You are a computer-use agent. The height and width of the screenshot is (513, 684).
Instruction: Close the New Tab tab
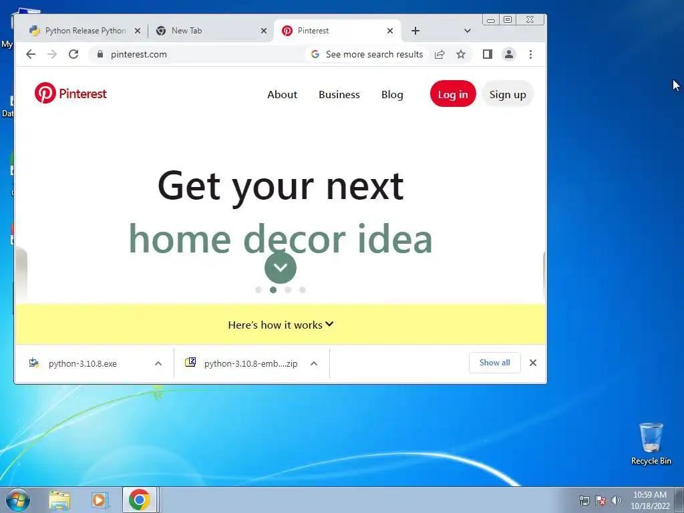[263, 31]
